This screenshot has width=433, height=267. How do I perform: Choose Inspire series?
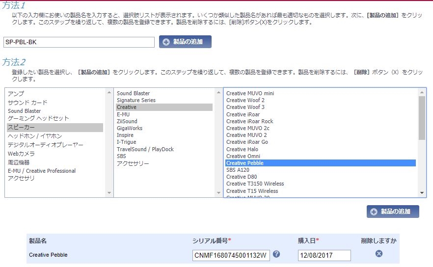click(125, 135)
